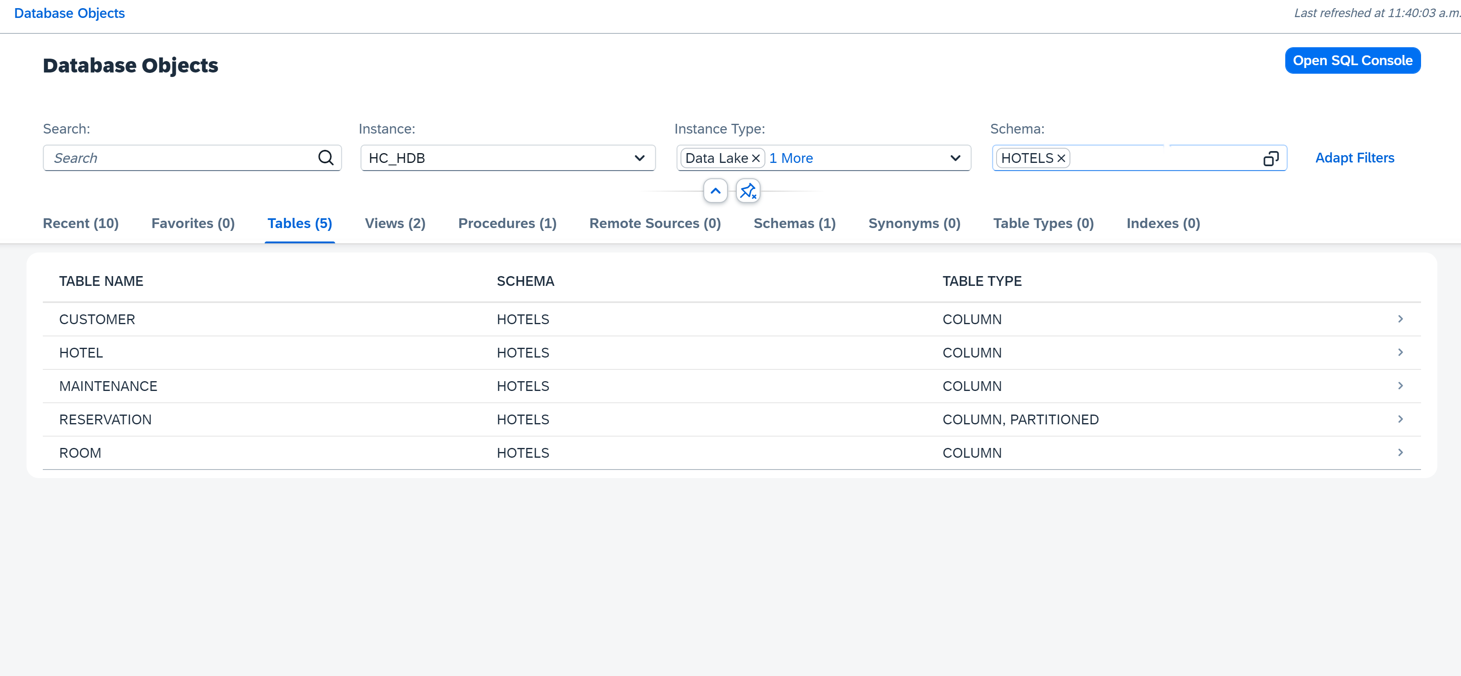The height and width of the screenshot is (676, 1461).
Task: Open the Indexes (0) tab
Action: (x=1163, y=223)
